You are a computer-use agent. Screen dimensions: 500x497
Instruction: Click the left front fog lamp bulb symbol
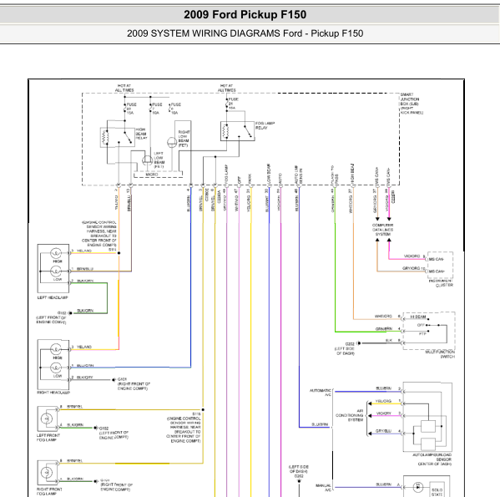click(47, 418)
